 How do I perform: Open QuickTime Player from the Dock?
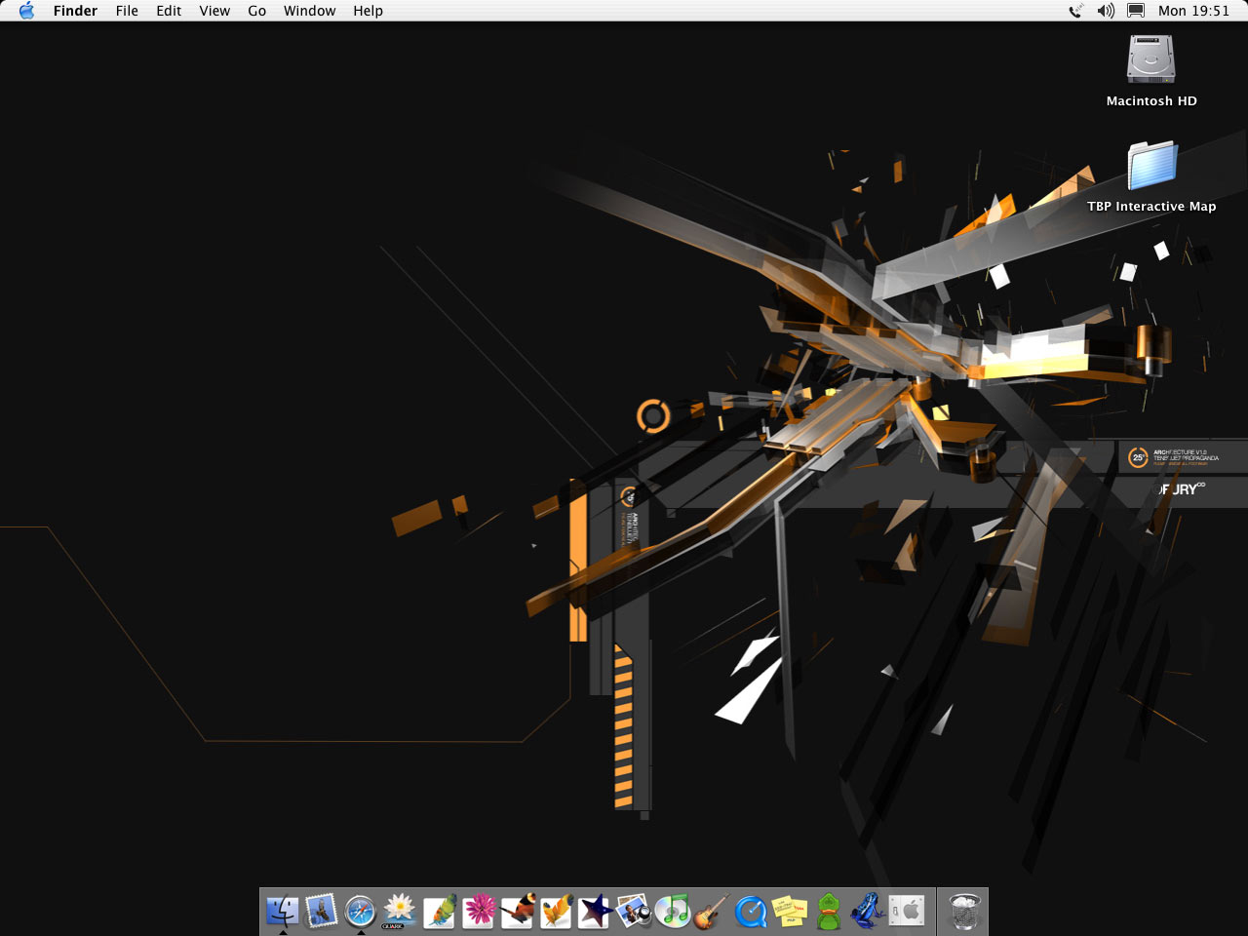coord(751,912)
